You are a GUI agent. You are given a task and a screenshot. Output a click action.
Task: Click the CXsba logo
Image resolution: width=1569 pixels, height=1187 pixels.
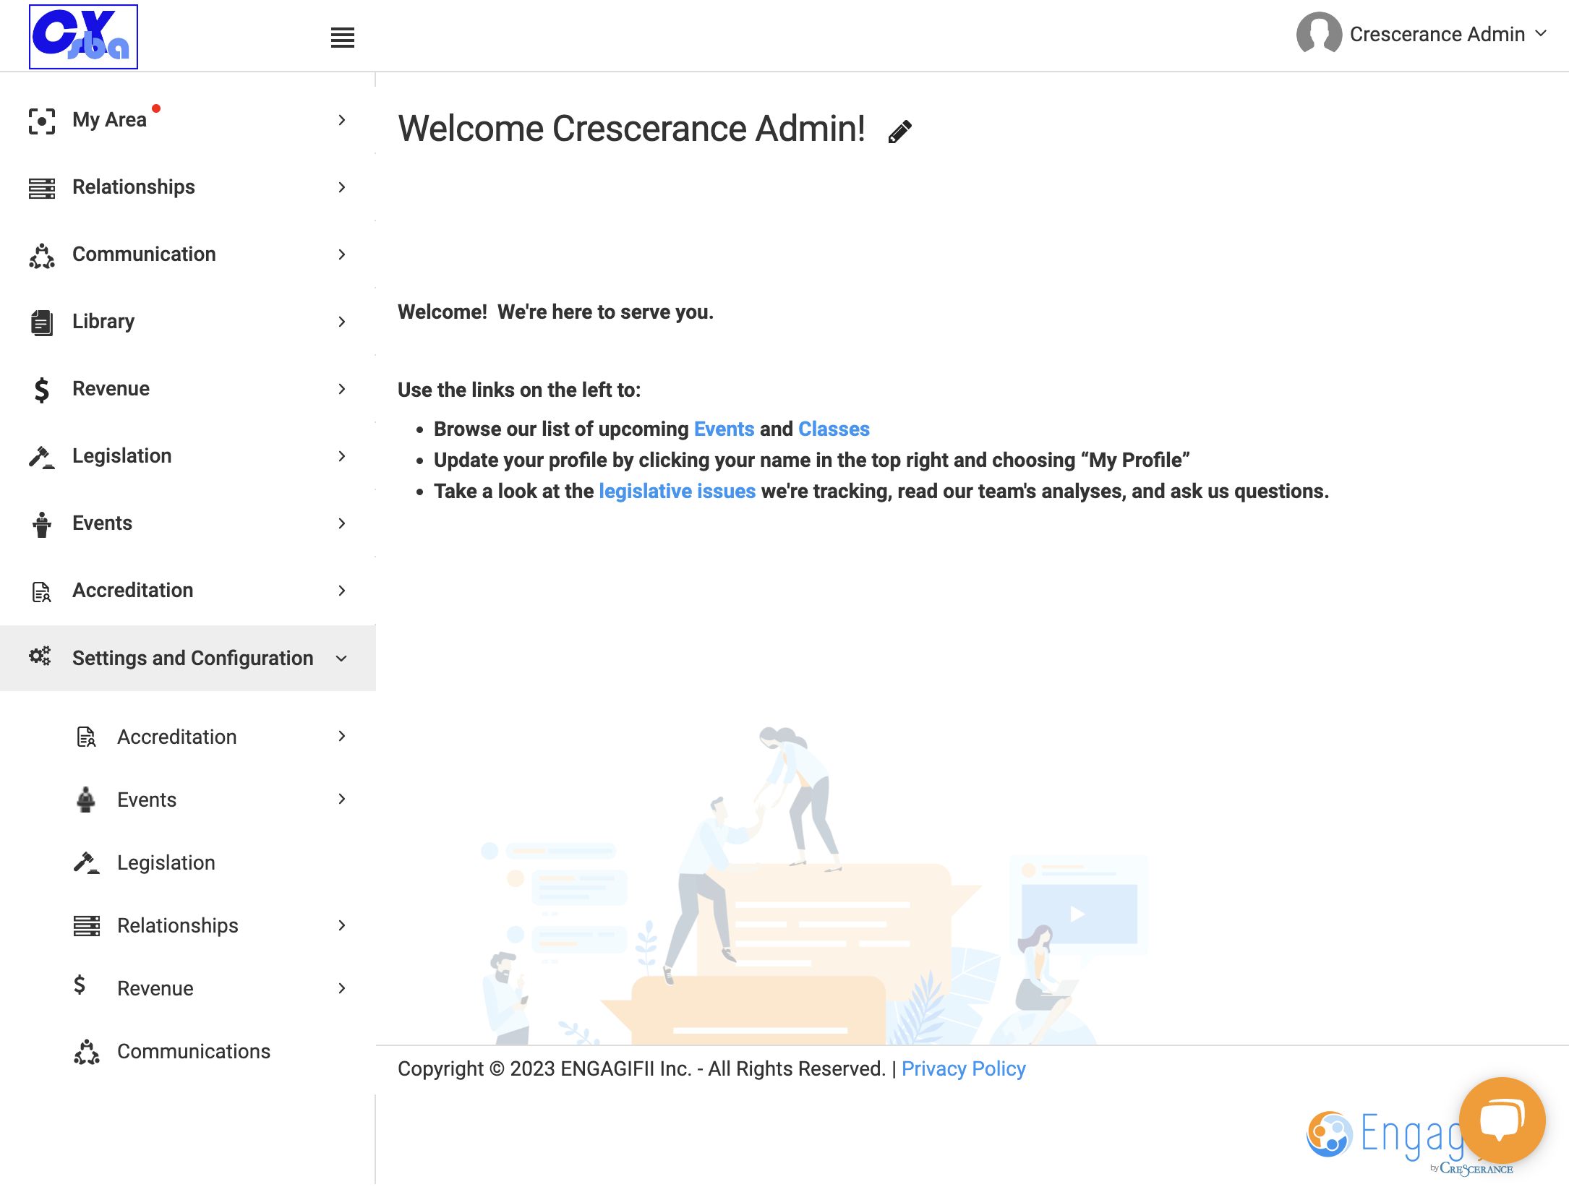[x=83, y=37]
